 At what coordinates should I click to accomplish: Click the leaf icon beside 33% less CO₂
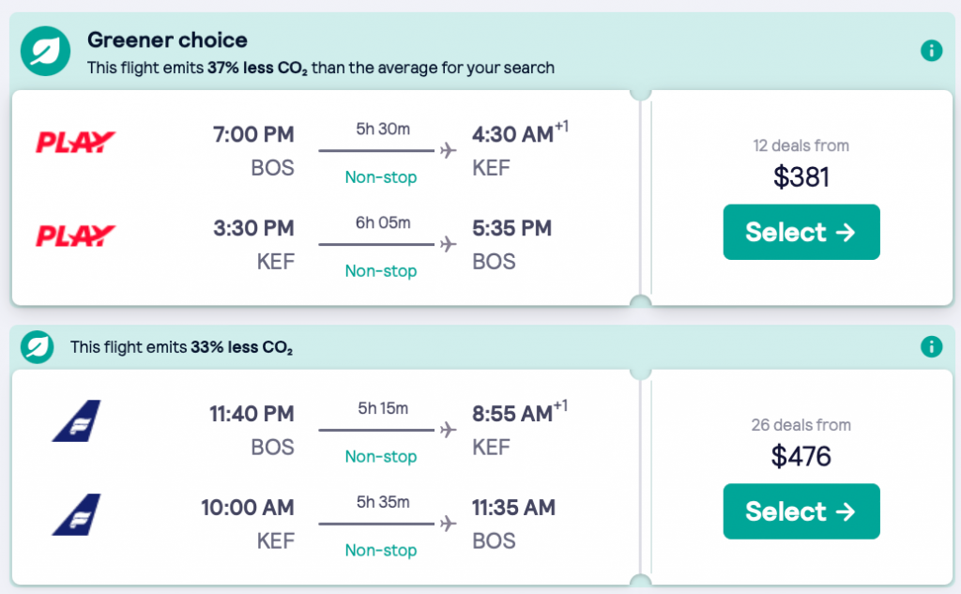tap(38, 347)
